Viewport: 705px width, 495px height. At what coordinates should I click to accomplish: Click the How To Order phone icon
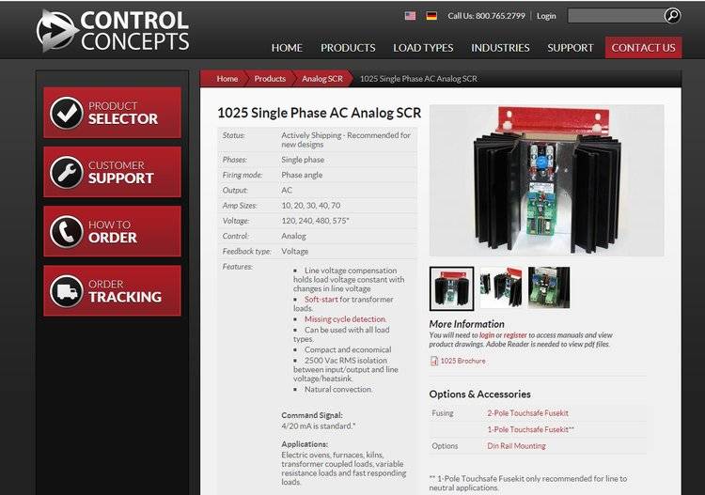tap(66, 232)
